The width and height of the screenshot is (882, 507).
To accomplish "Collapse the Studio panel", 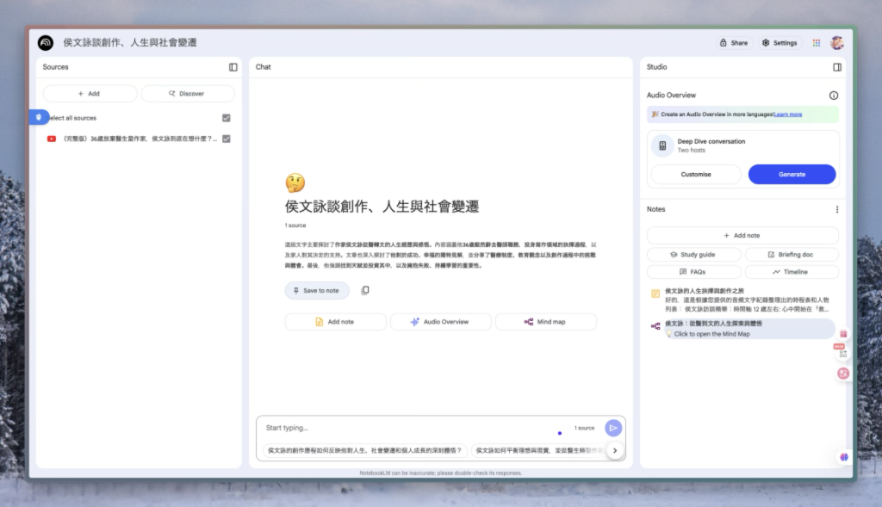I will point(837,67).
